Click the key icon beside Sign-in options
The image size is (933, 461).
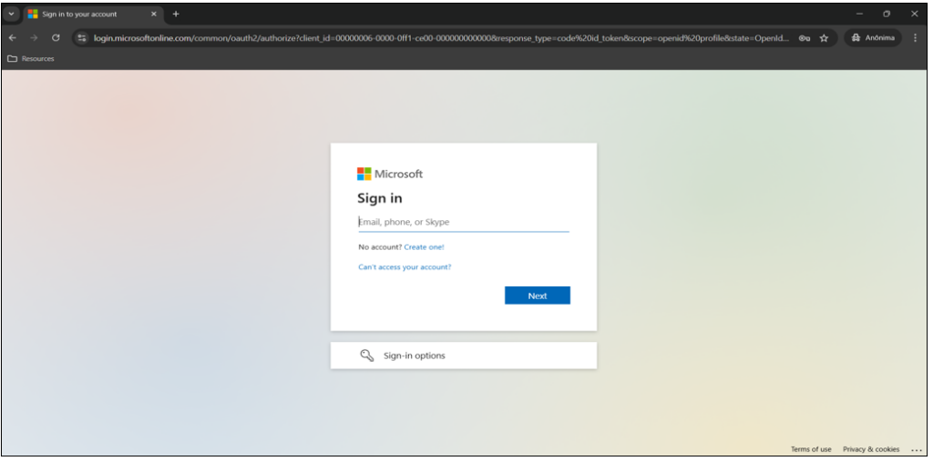pos(367,356)
